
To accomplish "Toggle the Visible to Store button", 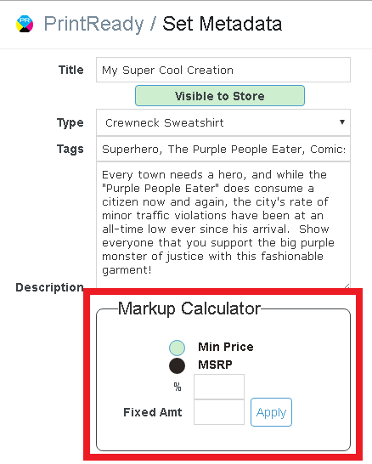I will click(220, 96).
